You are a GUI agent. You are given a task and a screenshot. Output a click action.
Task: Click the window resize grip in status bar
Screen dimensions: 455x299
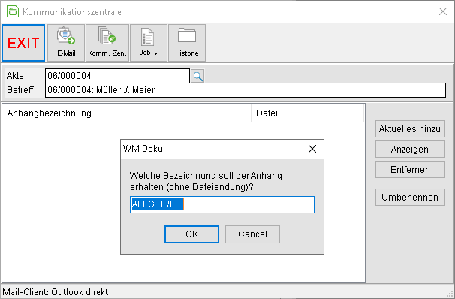(x=450, y=294)
